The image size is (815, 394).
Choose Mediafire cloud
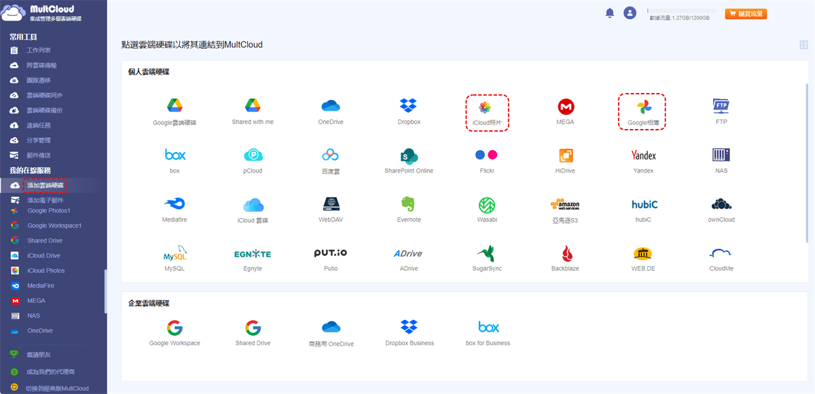point(175,204)
